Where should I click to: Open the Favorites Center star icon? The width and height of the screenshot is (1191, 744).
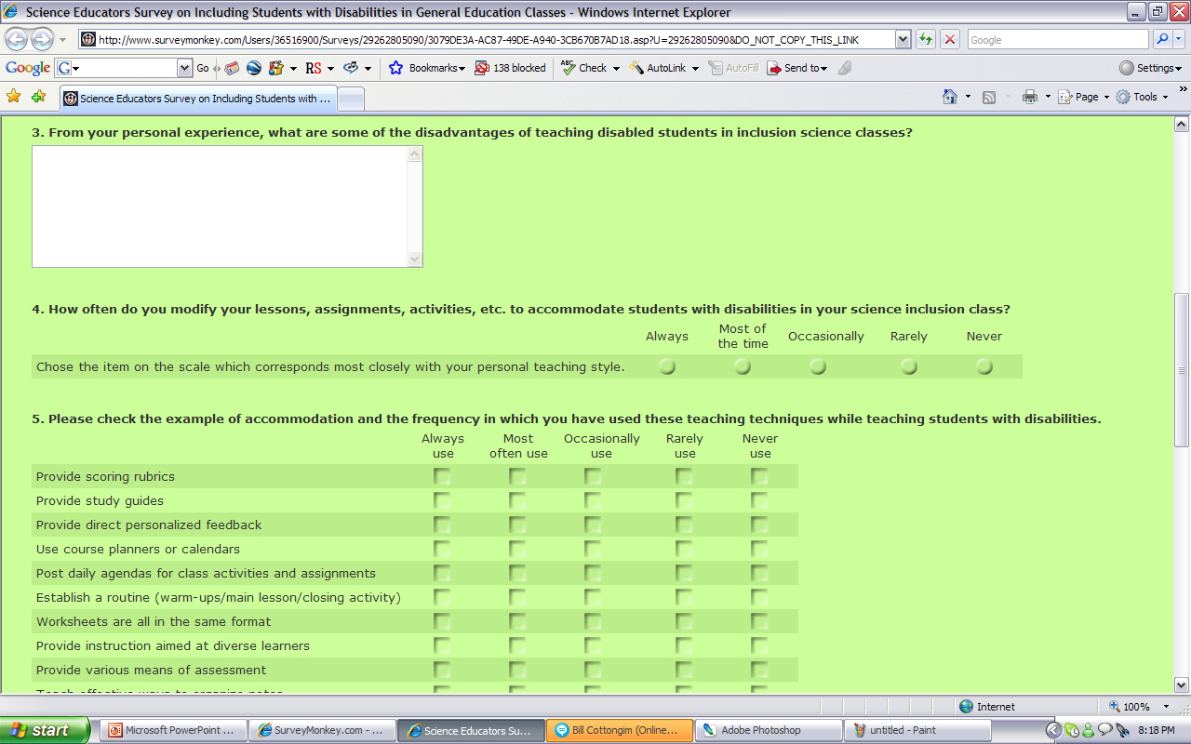pyautogui.click(x=13, y=97)
